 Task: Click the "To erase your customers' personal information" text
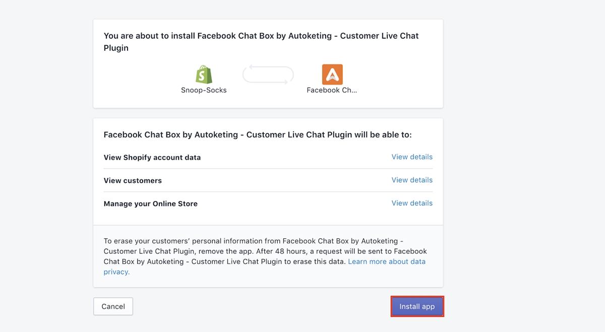192,241
